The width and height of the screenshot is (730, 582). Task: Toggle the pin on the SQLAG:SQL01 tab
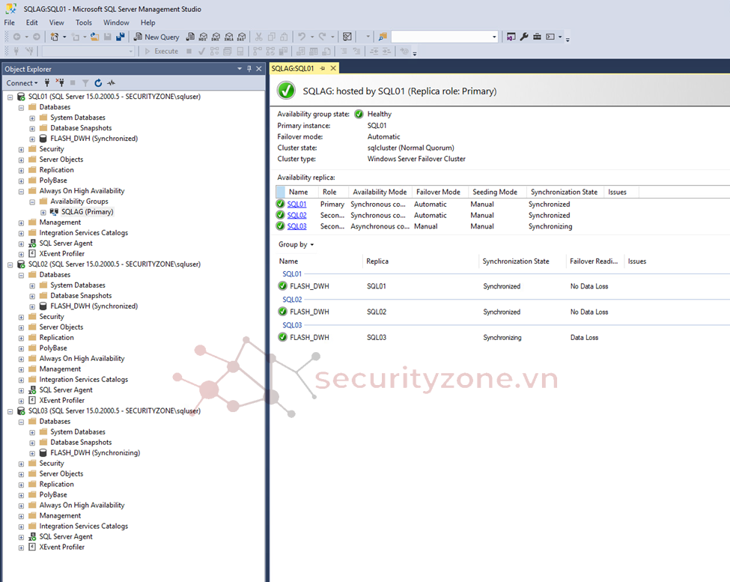pyautogui.click(x=323, y=68)
